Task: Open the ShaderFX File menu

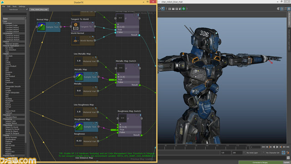Action: pyautogui.click(x=4, y=6)
